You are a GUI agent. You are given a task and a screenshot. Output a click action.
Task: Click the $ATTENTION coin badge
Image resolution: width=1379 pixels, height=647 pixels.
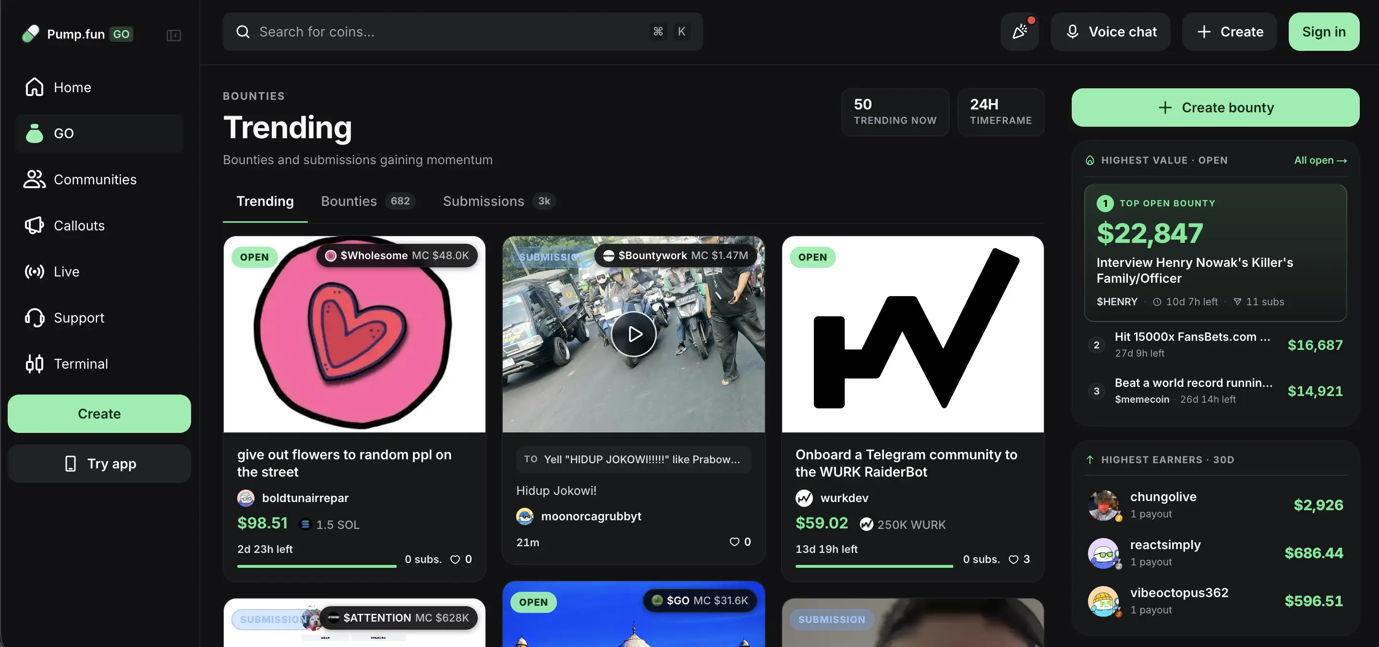399,618
